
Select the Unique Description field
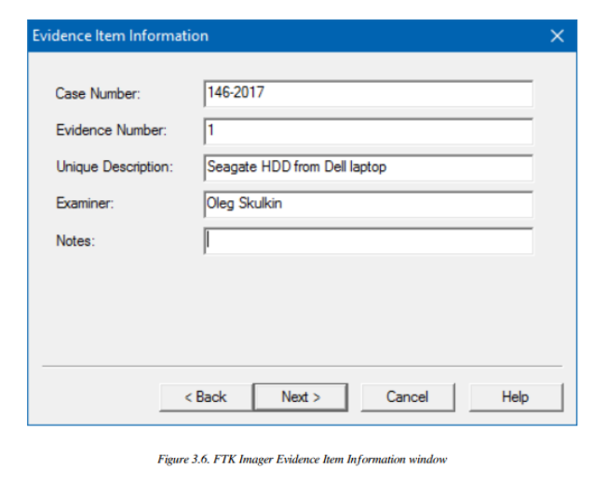(368, 168)
